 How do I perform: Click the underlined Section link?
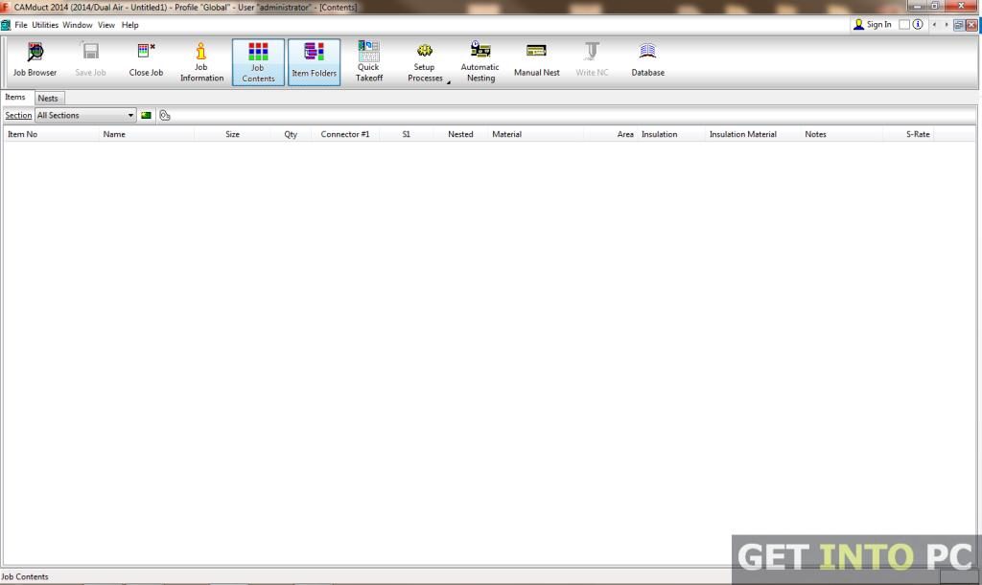(17, 115)
